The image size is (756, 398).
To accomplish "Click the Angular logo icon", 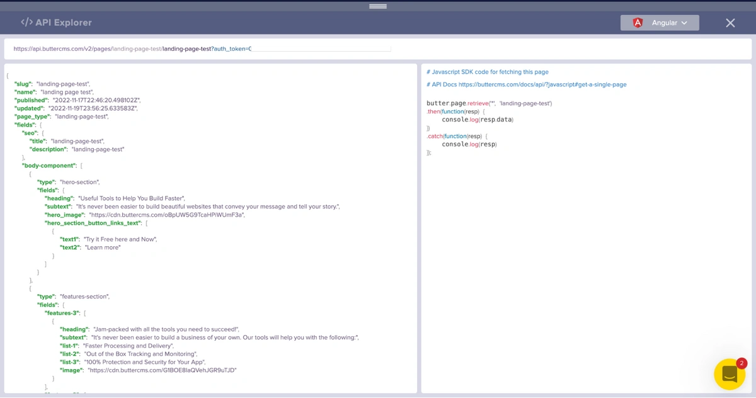I will point(638,23).
